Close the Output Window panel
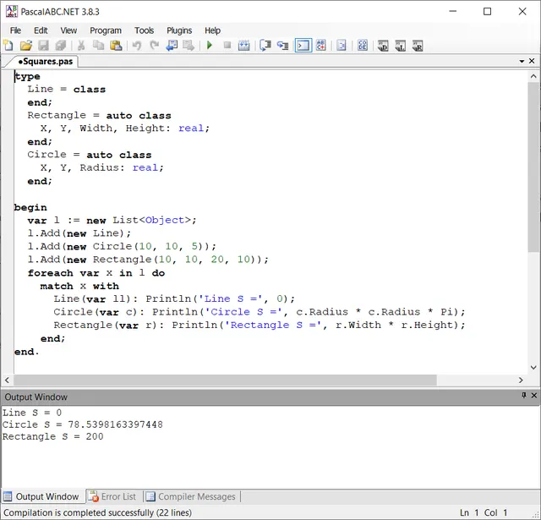541x520 pixels. [x=533, y=396]
